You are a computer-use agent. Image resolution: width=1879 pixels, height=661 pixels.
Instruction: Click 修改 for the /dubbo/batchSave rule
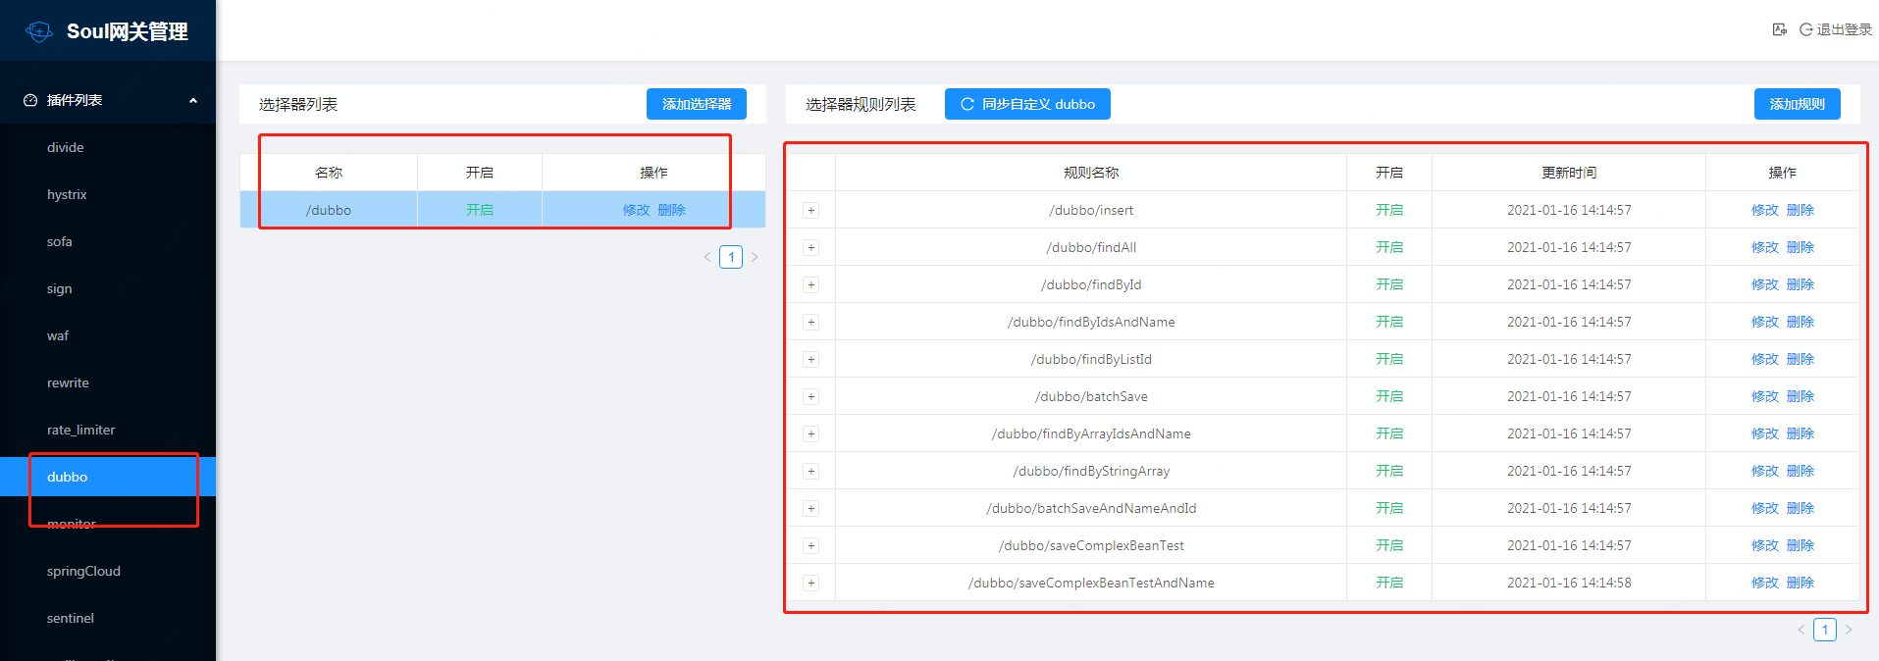1765,396
